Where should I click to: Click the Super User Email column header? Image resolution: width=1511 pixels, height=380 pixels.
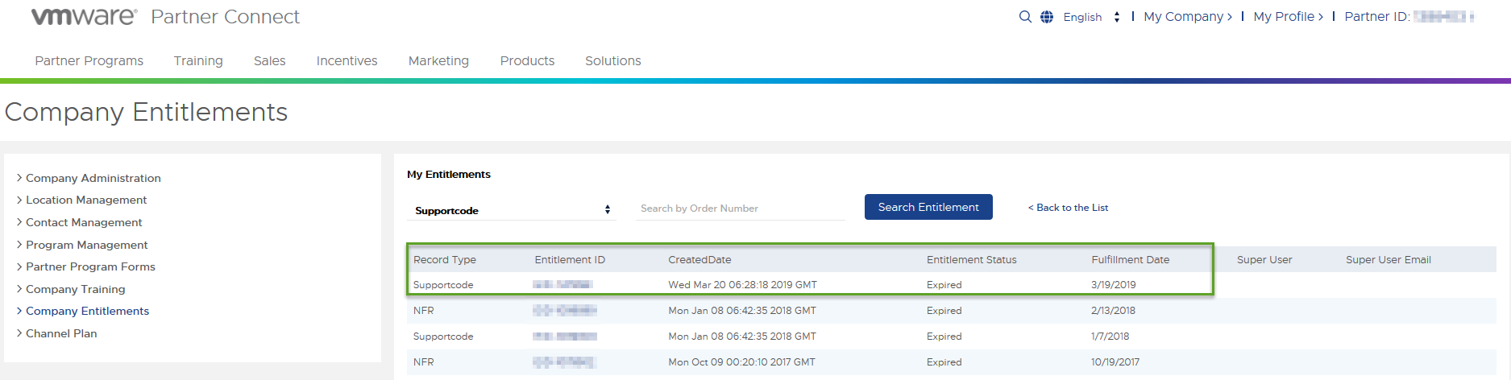[1389, 260]
